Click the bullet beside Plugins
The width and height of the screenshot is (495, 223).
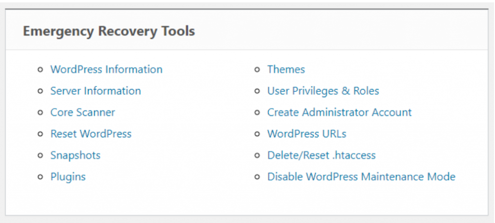40,178
